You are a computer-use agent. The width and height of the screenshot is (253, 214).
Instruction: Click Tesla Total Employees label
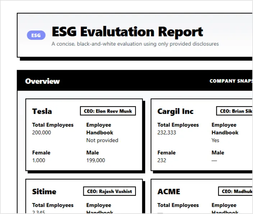pos(53,125)
